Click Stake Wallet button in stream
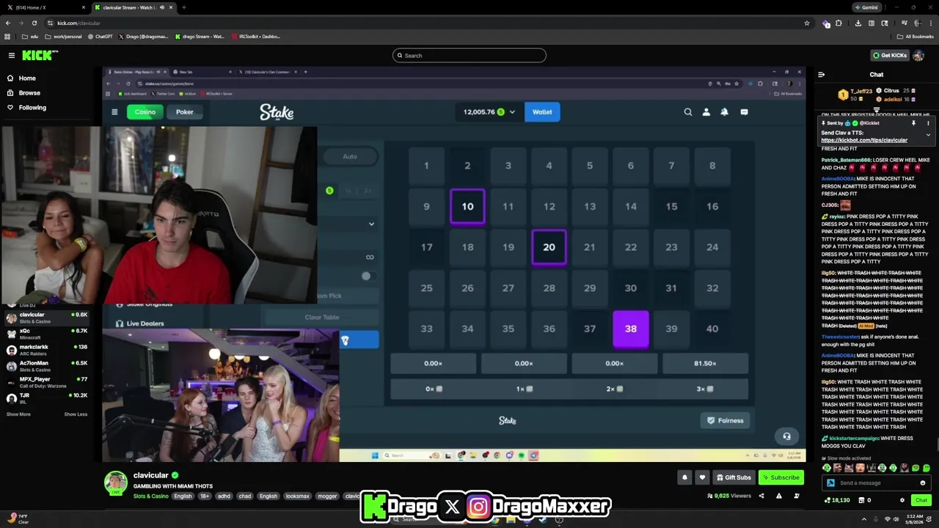This screenshot has width=939, height=528. 542,111
